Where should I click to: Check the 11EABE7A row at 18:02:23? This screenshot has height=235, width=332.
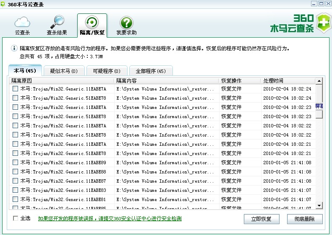(15, 107)
